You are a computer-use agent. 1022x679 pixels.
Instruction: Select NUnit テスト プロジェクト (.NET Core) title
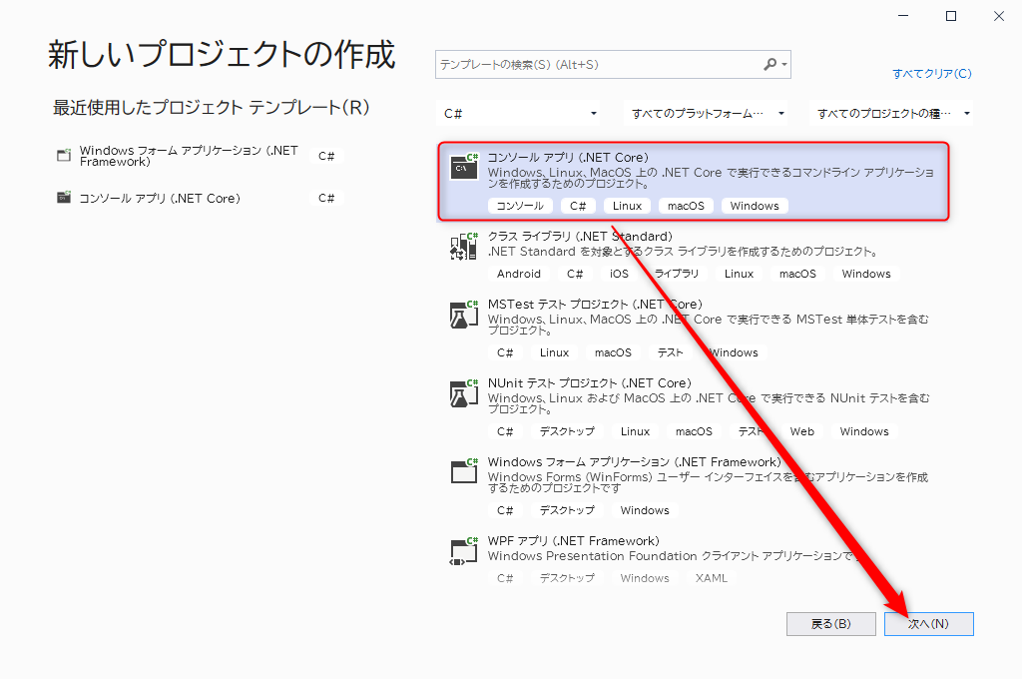tap(590, 382)
